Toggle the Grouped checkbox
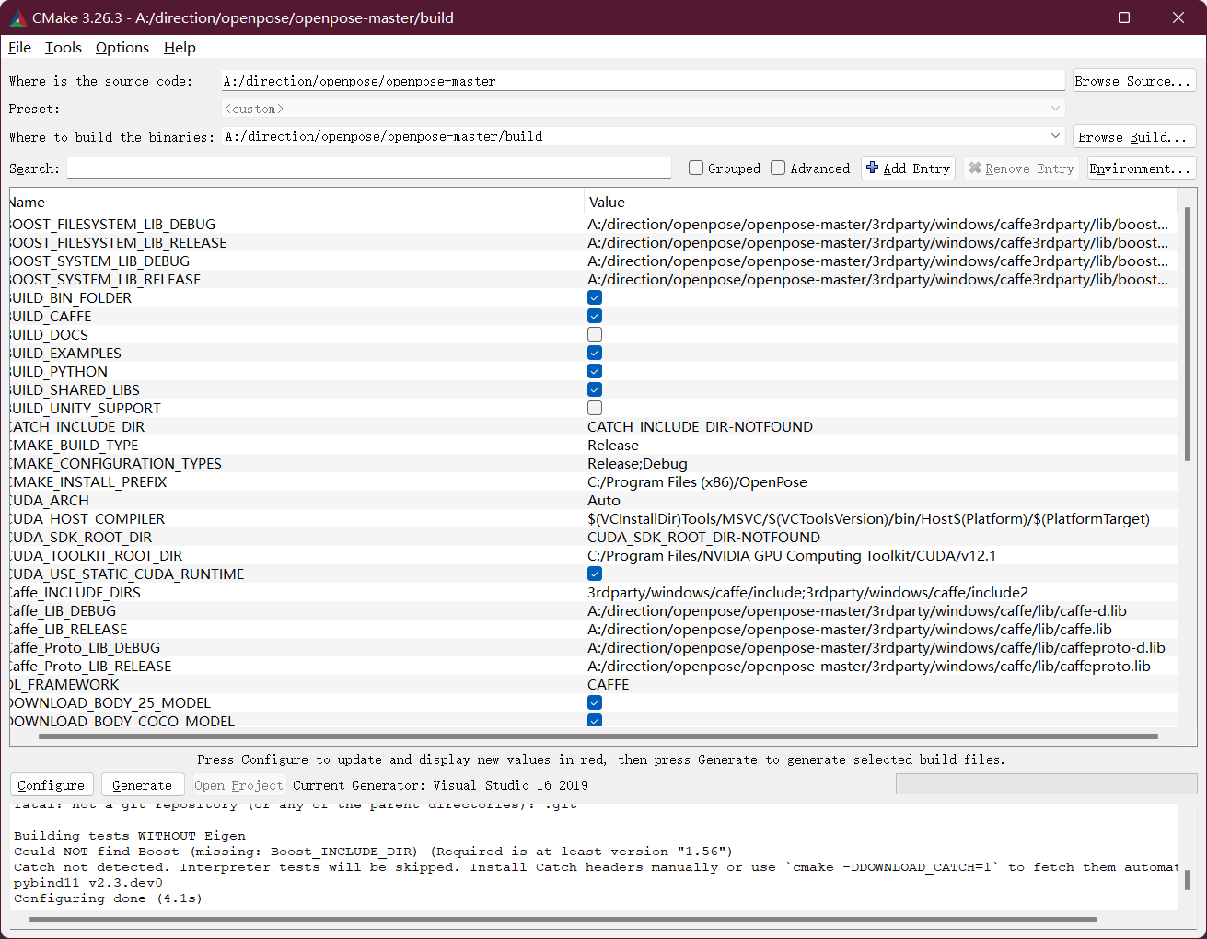The height and width of the screenshot is (939, 1207). [696, 168]
